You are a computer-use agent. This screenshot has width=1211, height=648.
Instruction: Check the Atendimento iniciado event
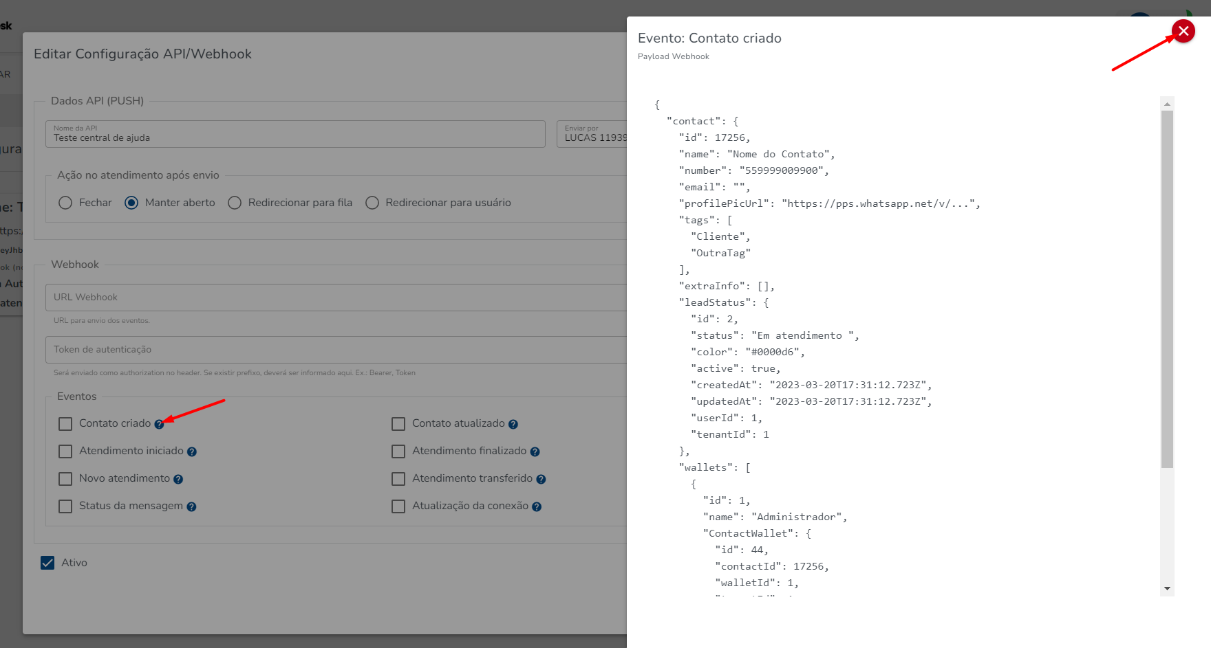(x=65, y=451)
